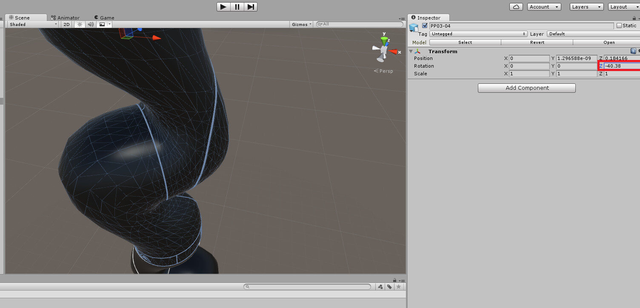Switch to the Animator tab

click(66, 17)
